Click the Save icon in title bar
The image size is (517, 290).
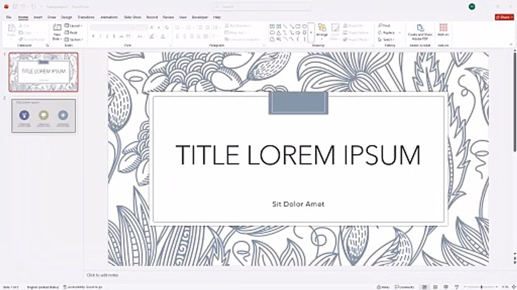coord(15,6)
